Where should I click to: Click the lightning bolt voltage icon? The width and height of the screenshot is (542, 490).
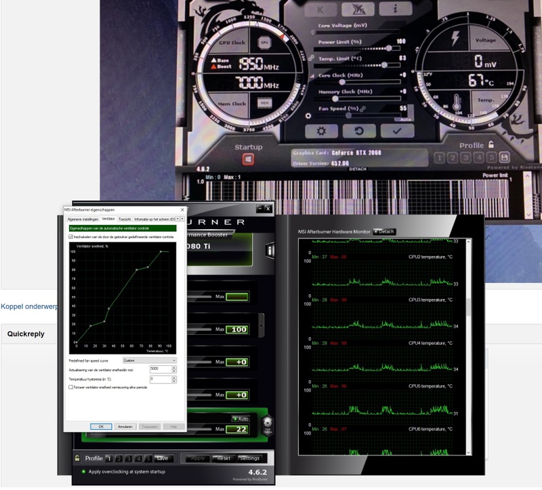(x=455, y=38)
